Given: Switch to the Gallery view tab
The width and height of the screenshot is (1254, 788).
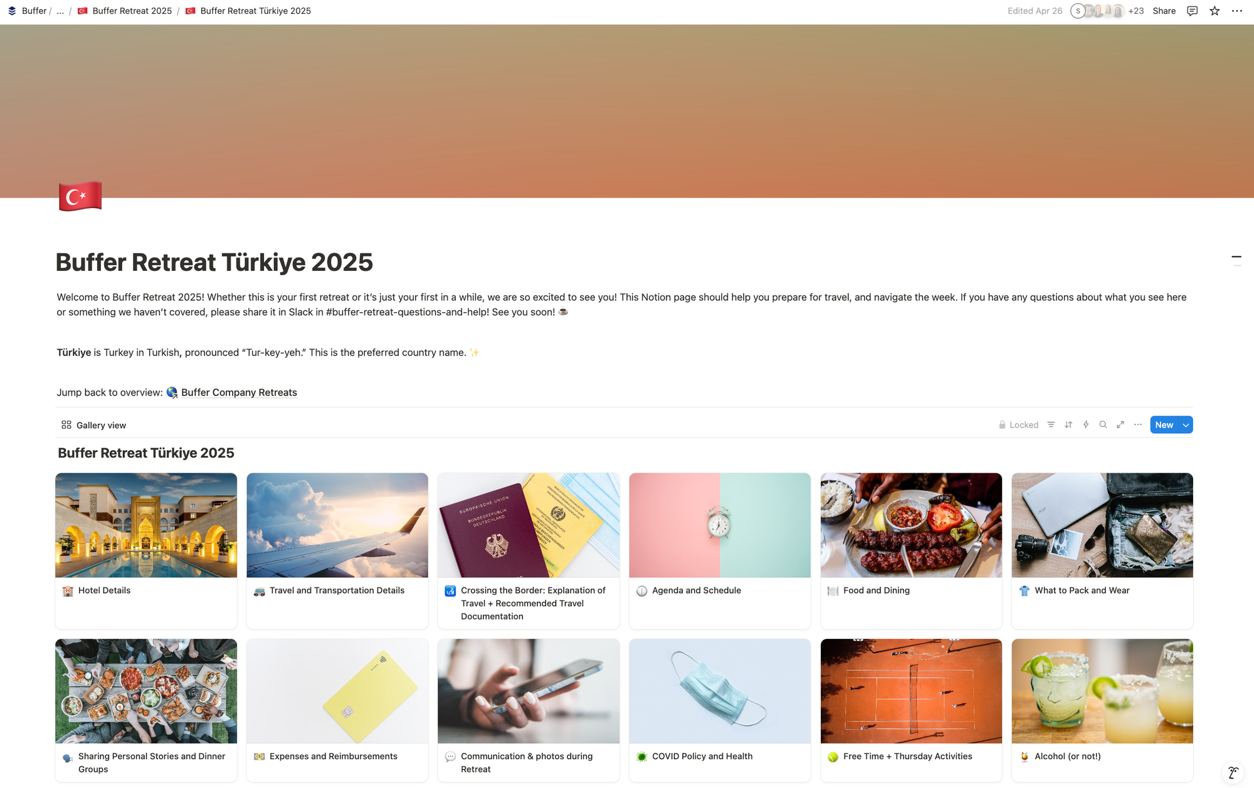Looking at the screenshot, I should pos(93,425).
